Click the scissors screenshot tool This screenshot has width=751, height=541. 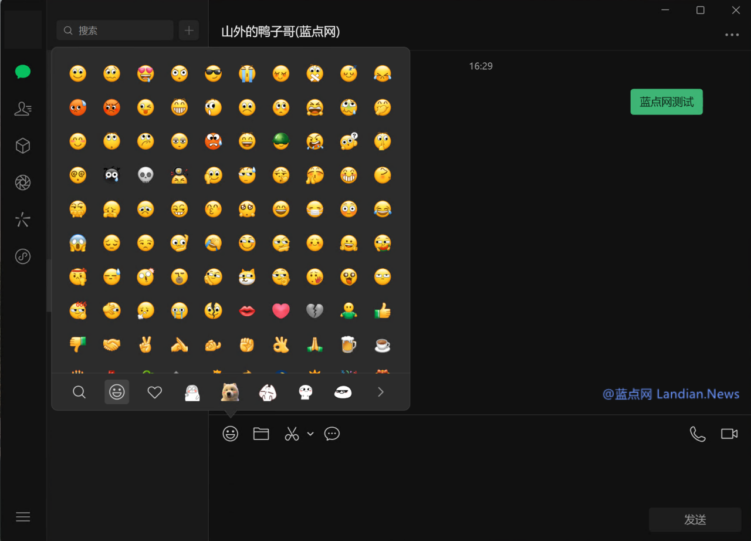click(292, 434)
